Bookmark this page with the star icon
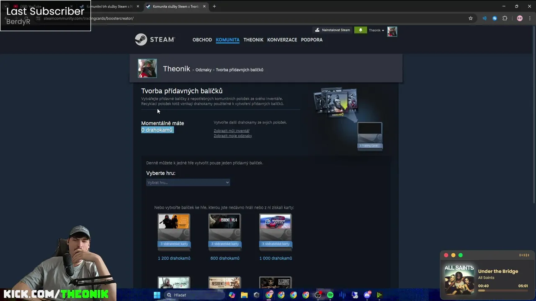Viewport: 536px width, 301px height. tap(470, 18)
